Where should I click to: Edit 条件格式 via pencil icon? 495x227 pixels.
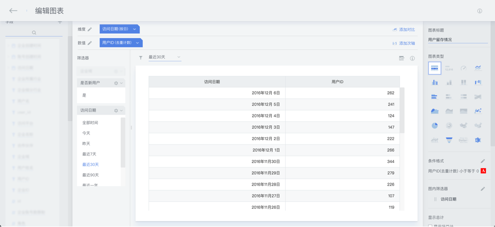(x=483, y=161)
